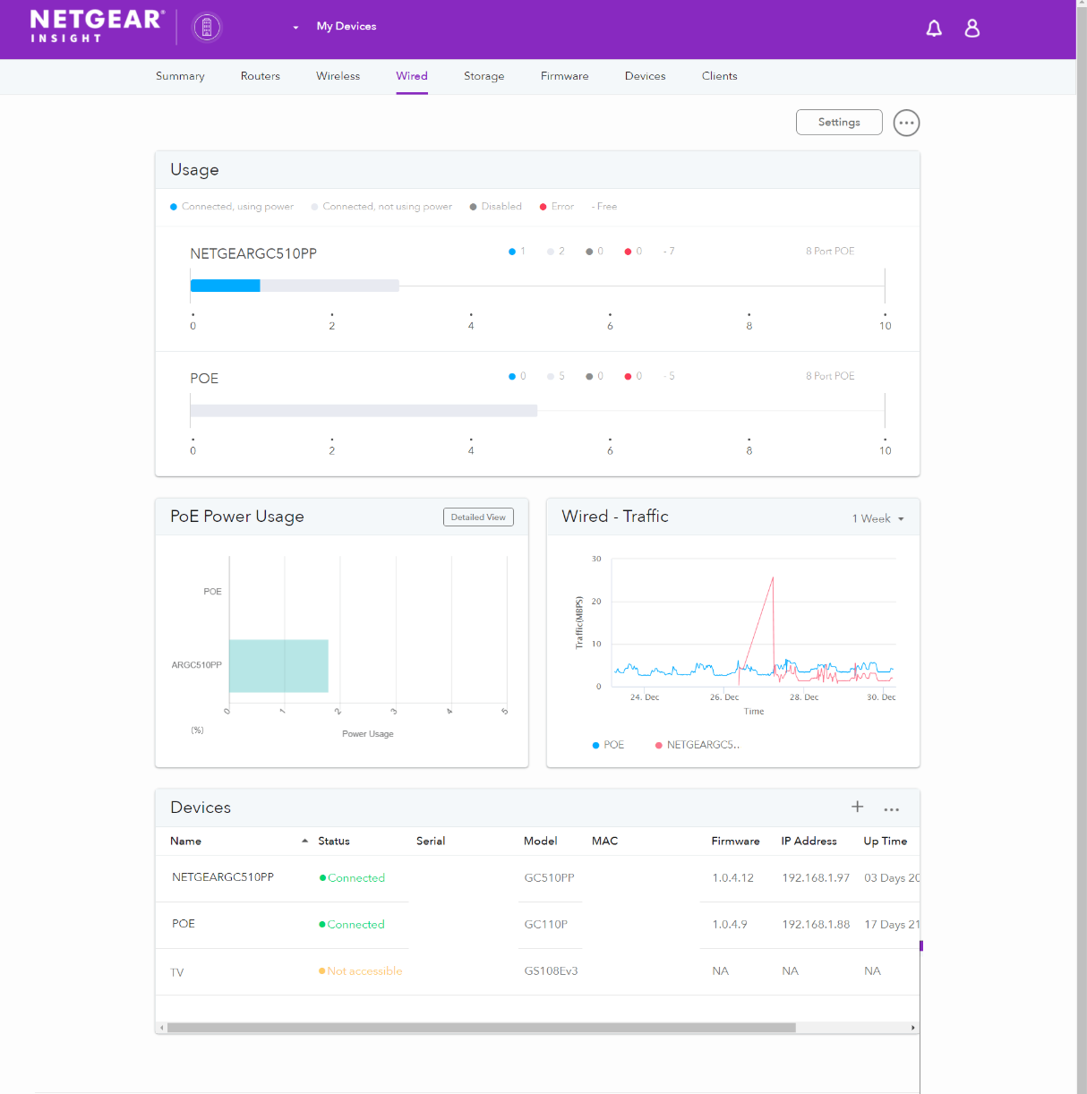Click the Connected status of NETGEARGC510PP
This screenshot has width=1087, height=1094.
tap(352, 878)
